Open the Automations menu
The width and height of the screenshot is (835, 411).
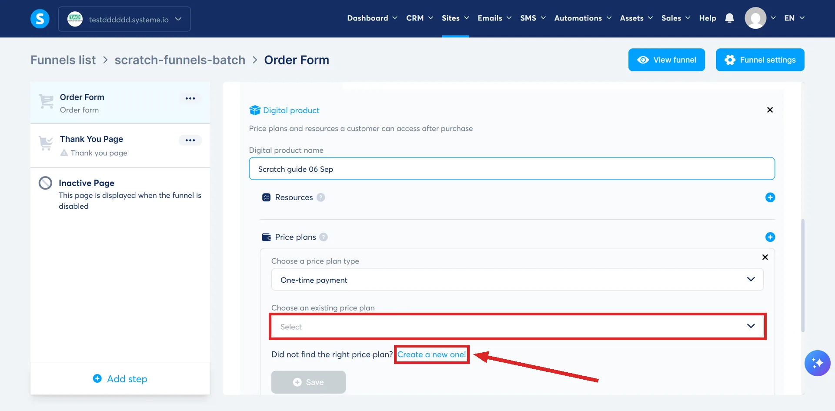583,18
